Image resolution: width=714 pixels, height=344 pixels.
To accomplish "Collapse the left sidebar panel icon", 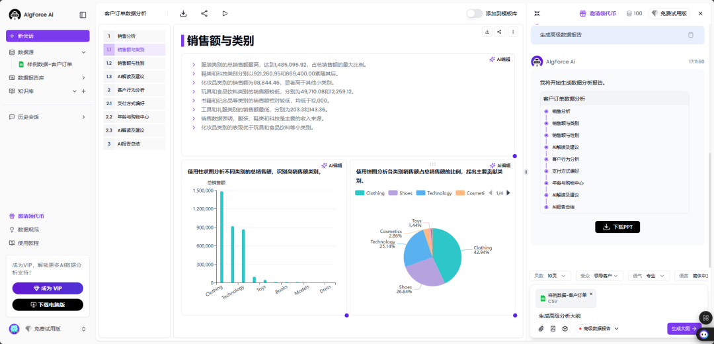I will [83, 15].
